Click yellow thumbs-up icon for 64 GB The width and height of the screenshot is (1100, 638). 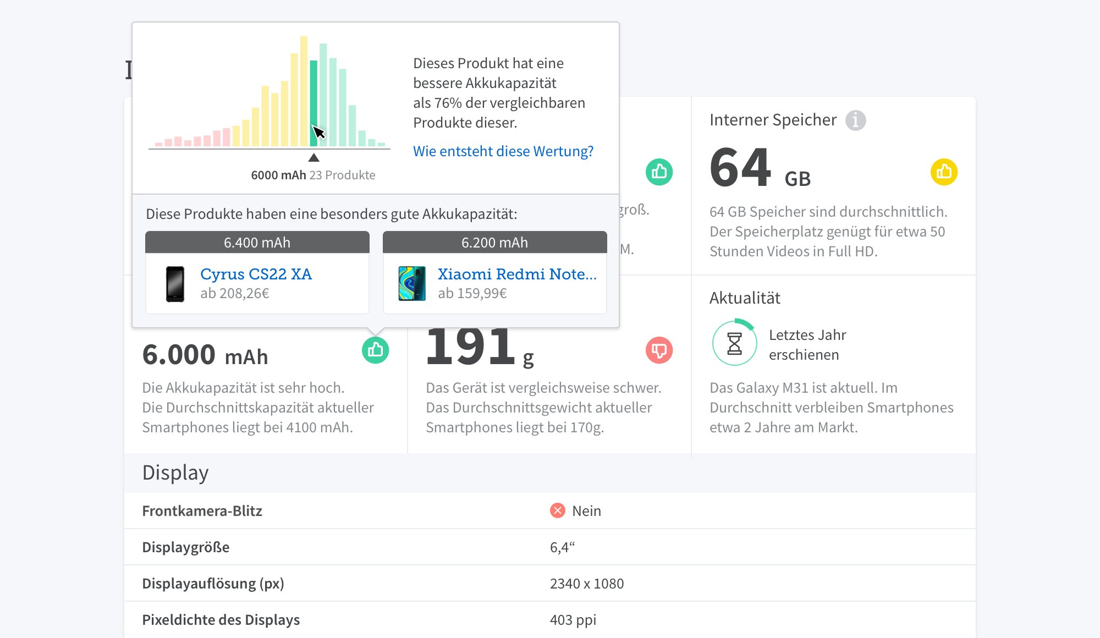944,172
